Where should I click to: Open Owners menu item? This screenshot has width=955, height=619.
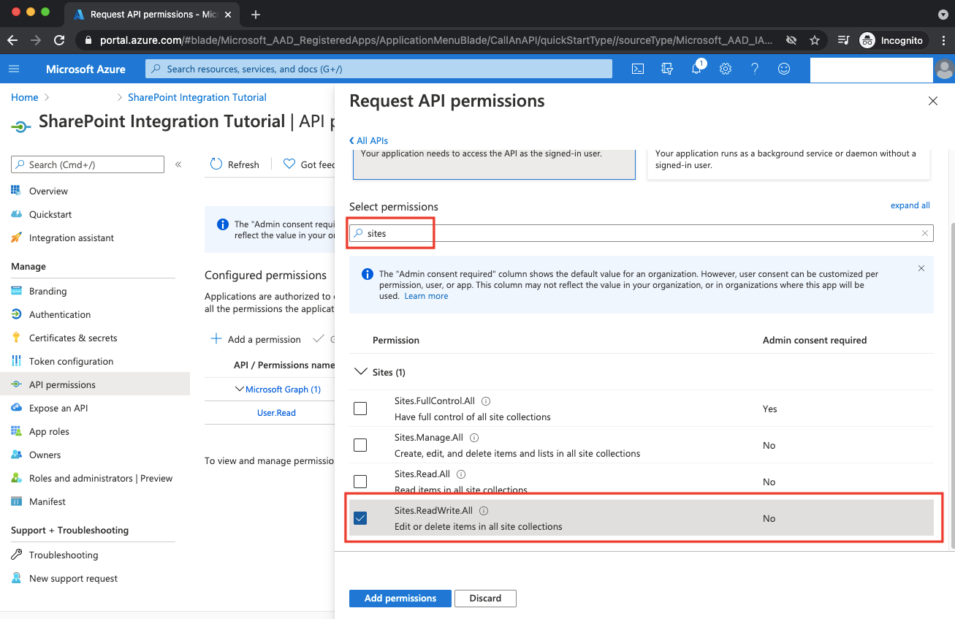45,455
